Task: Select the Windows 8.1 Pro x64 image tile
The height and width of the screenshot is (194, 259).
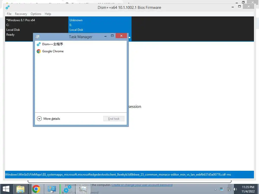Action: [x=36, y=29]
